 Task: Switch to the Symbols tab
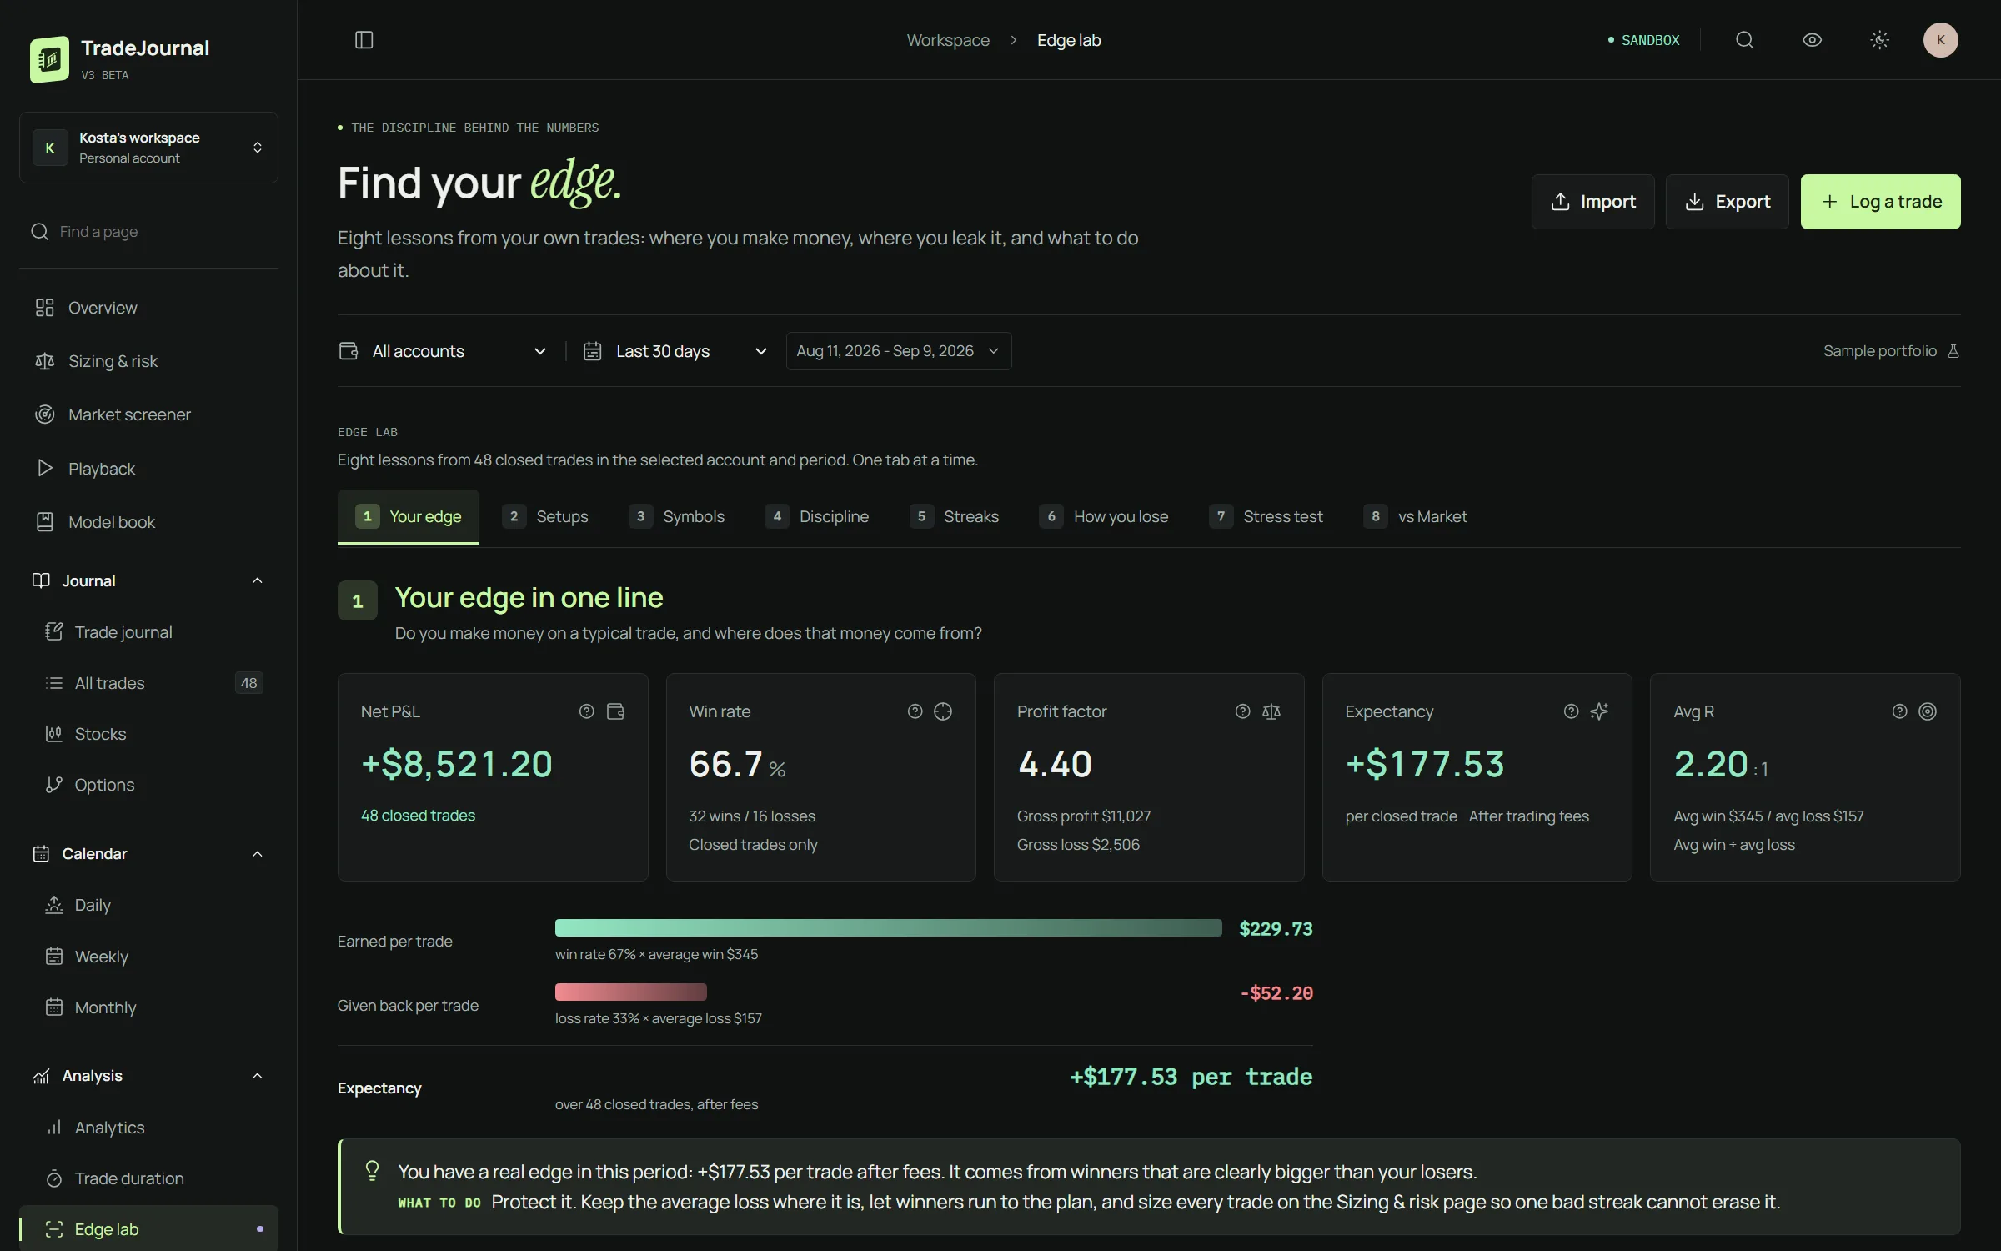point(677,517)
